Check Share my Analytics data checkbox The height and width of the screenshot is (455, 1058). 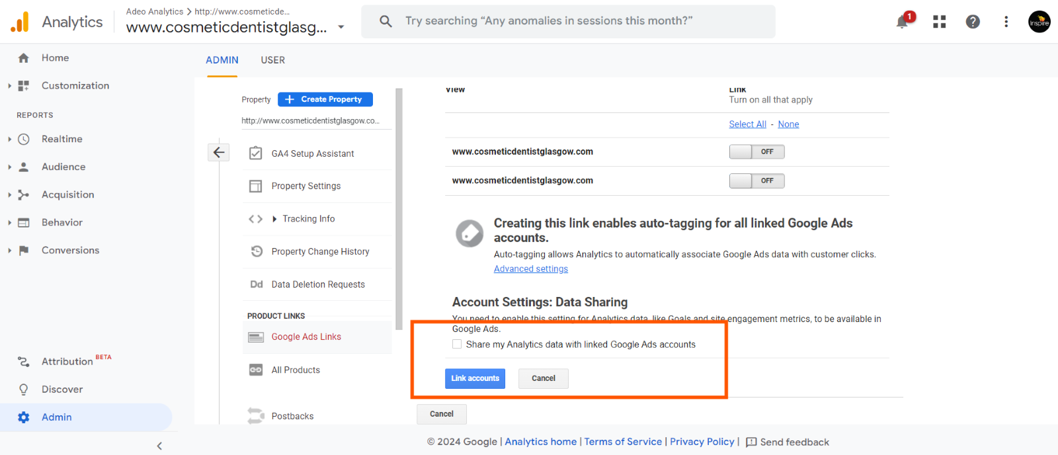click(x=457, y=344)
